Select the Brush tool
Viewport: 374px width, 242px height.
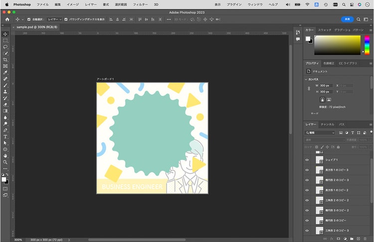(5, 85)
